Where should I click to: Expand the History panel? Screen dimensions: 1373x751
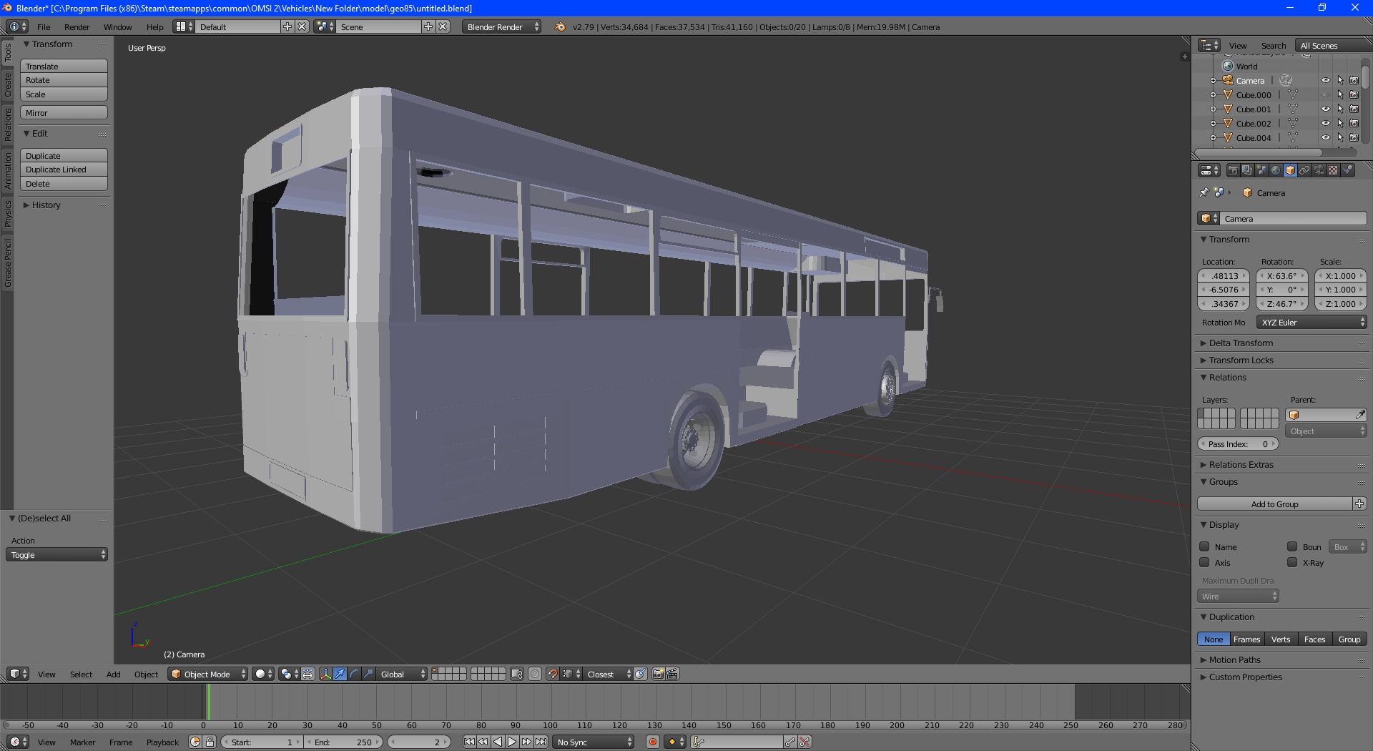[46, 205]
